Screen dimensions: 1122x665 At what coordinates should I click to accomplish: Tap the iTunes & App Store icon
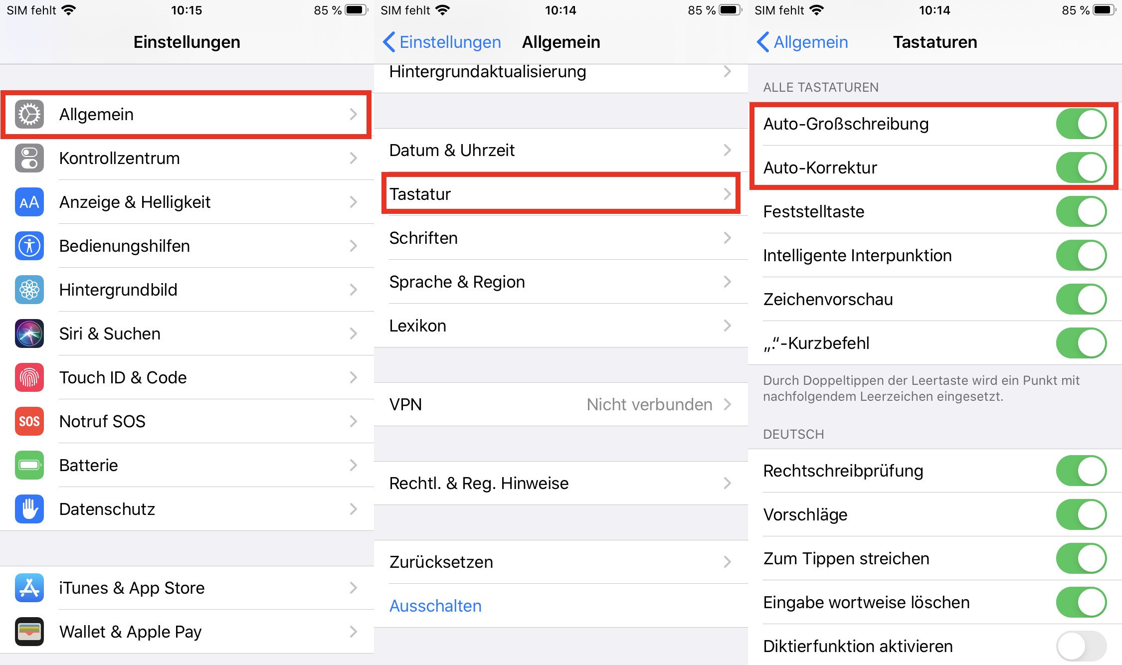tap(29, 588)
